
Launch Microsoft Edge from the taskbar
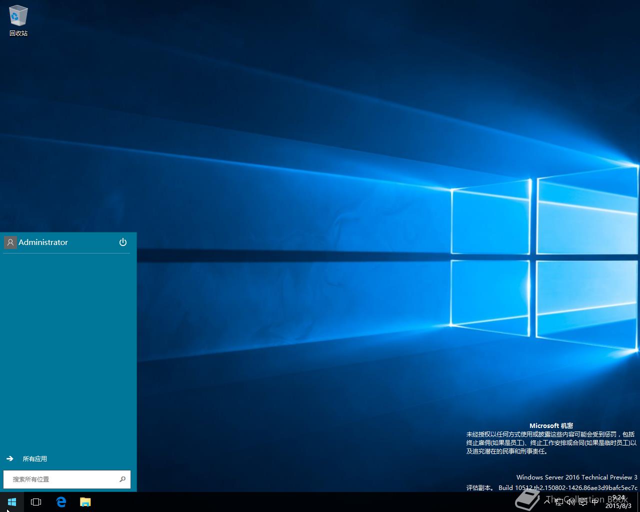click(61, 502)
